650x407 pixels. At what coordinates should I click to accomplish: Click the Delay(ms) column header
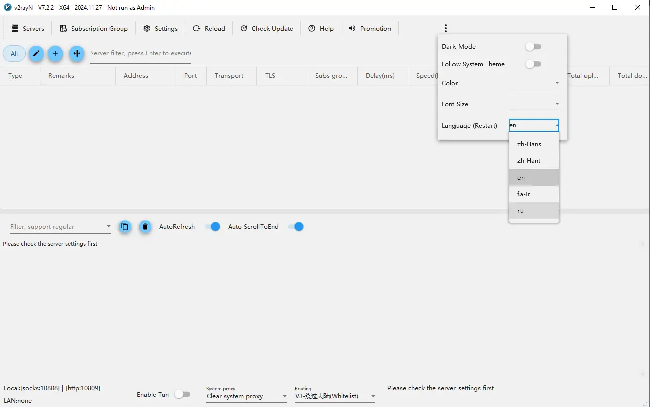(383, 76)
